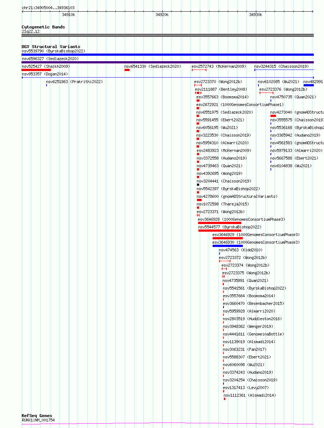
Task: Open nsv5588307 (Ebert2021) variant
Action: click(x=247, y=357)
